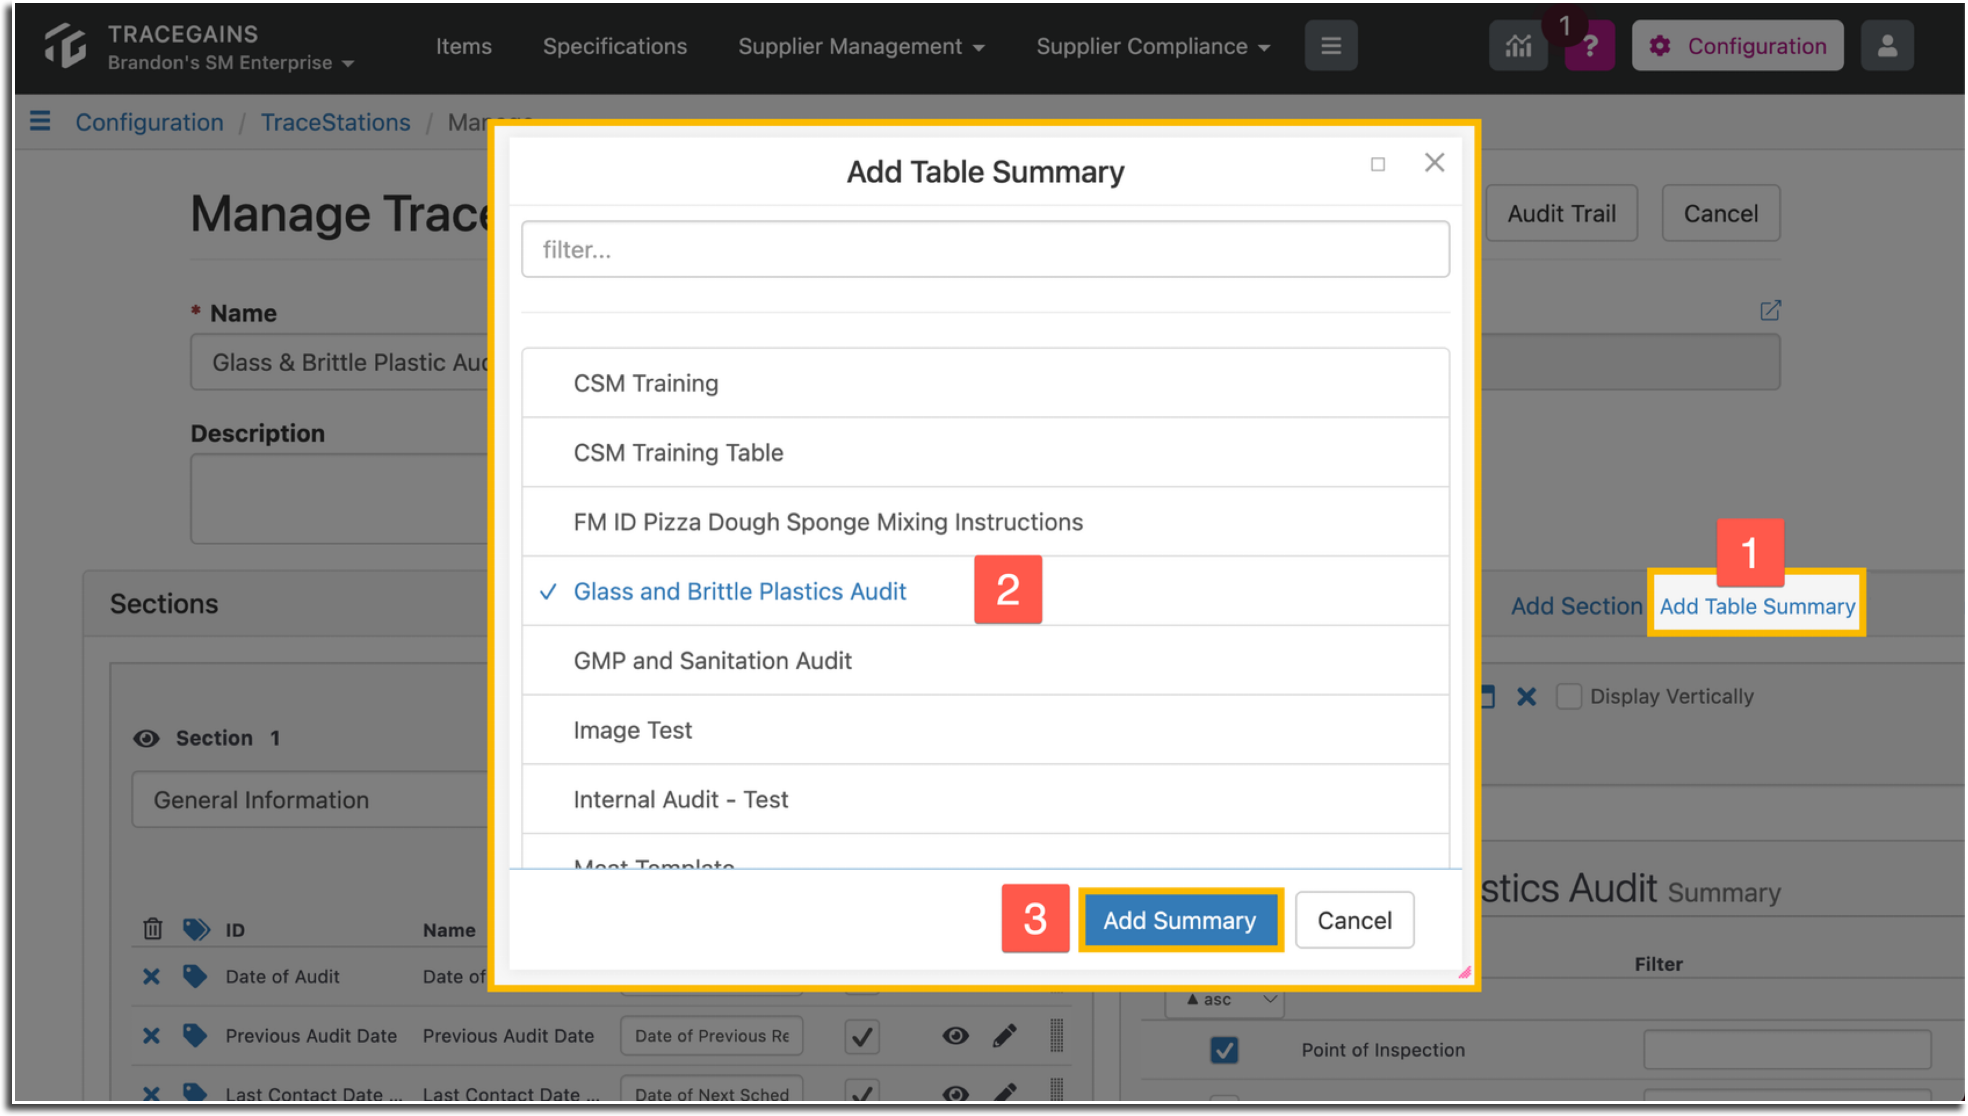Open the apps grid hamburger icon beside Supplier Compliance
The width and height of the screenshot is (1968, 1116).
click(x=1331, y=45)
